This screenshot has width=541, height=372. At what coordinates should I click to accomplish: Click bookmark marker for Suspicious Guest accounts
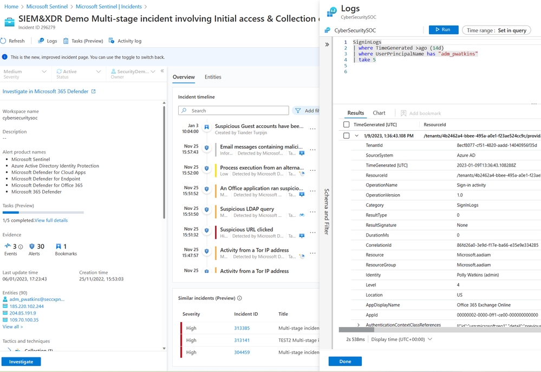pyautogui.click(x=207, y=127)
